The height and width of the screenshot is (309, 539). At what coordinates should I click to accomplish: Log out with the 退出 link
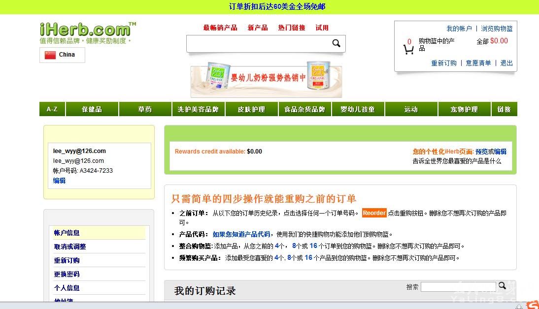click(x=506, y=63)
